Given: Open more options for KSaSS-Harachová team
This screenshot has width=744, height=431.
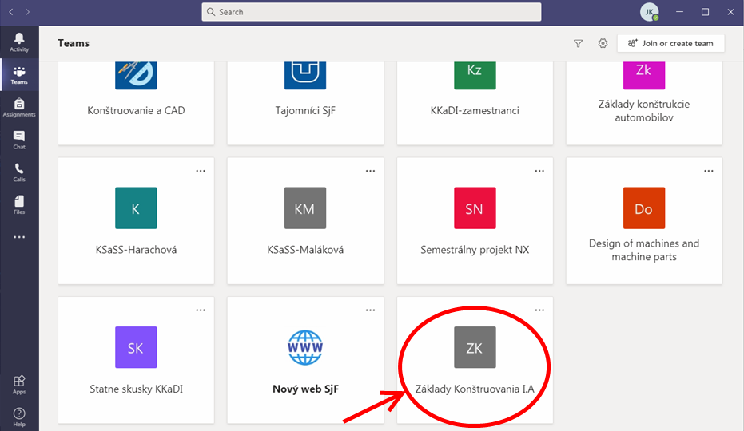Looking at the screenshot, I should [201, 171].
